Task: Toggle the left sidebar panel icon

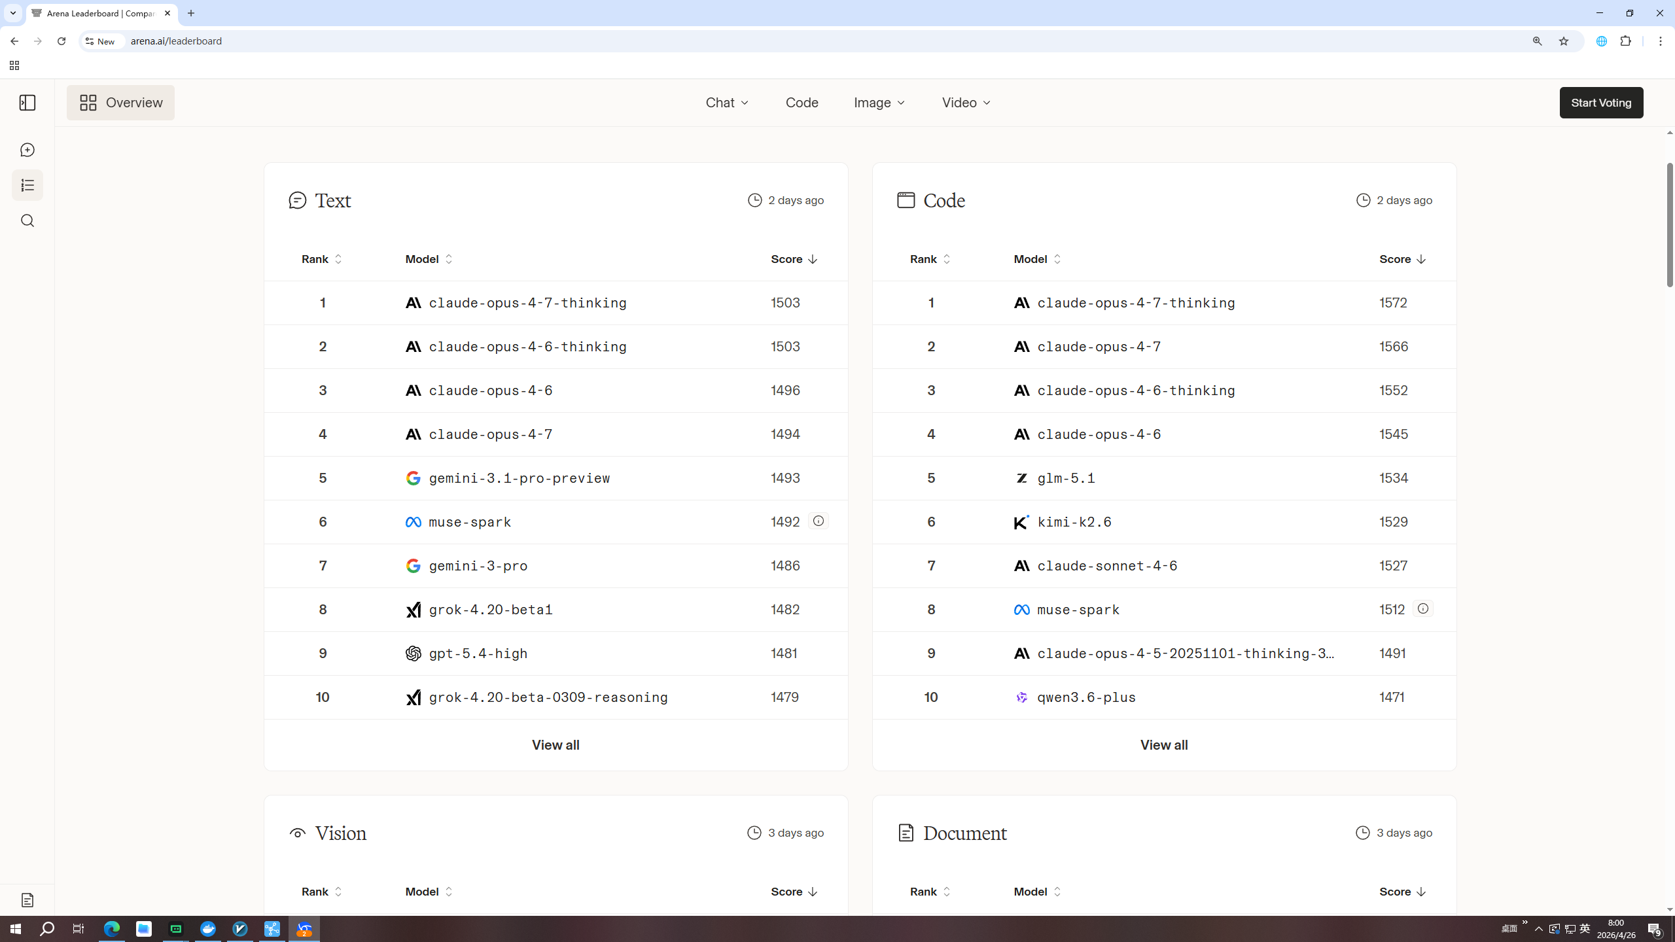Action: pyautogui.click(x=27, y=103)
